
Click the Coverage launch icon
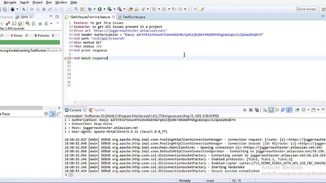click(x=110, y=9)
